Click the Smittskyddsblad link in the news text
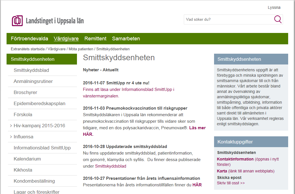295x194 pixels. (111, 166)
